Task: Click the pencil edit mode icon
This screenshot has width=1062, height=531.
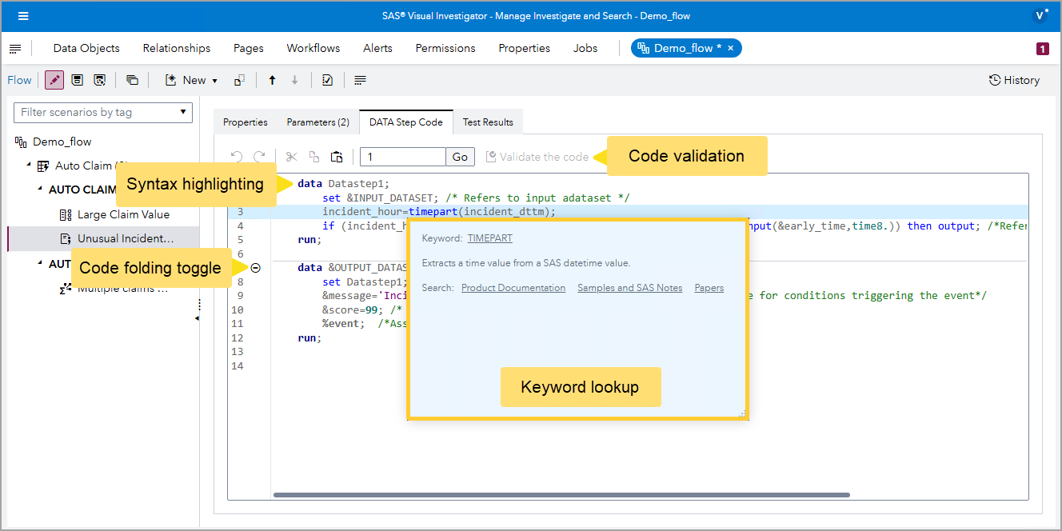Action: (x=54, y=80)
